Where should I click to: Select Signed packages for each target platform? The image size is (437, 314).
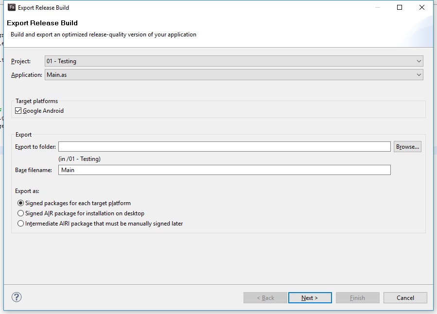point(20,203)
